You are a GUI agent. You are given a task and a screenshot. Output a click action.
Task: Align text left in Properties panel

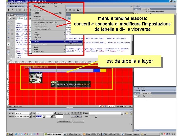[72, 113]
